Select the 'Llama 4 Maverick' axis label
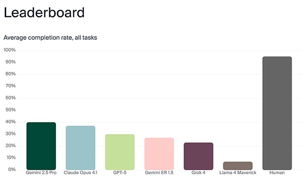This screenshot has width=304, height=186. point(238,172)
